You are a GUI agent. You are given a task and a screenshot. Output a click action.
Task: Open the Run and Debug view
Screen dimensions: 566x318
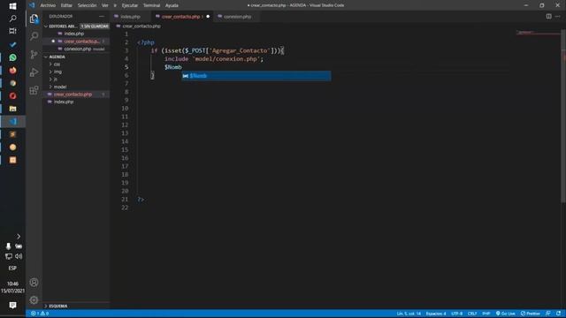[x=34, y=72]
